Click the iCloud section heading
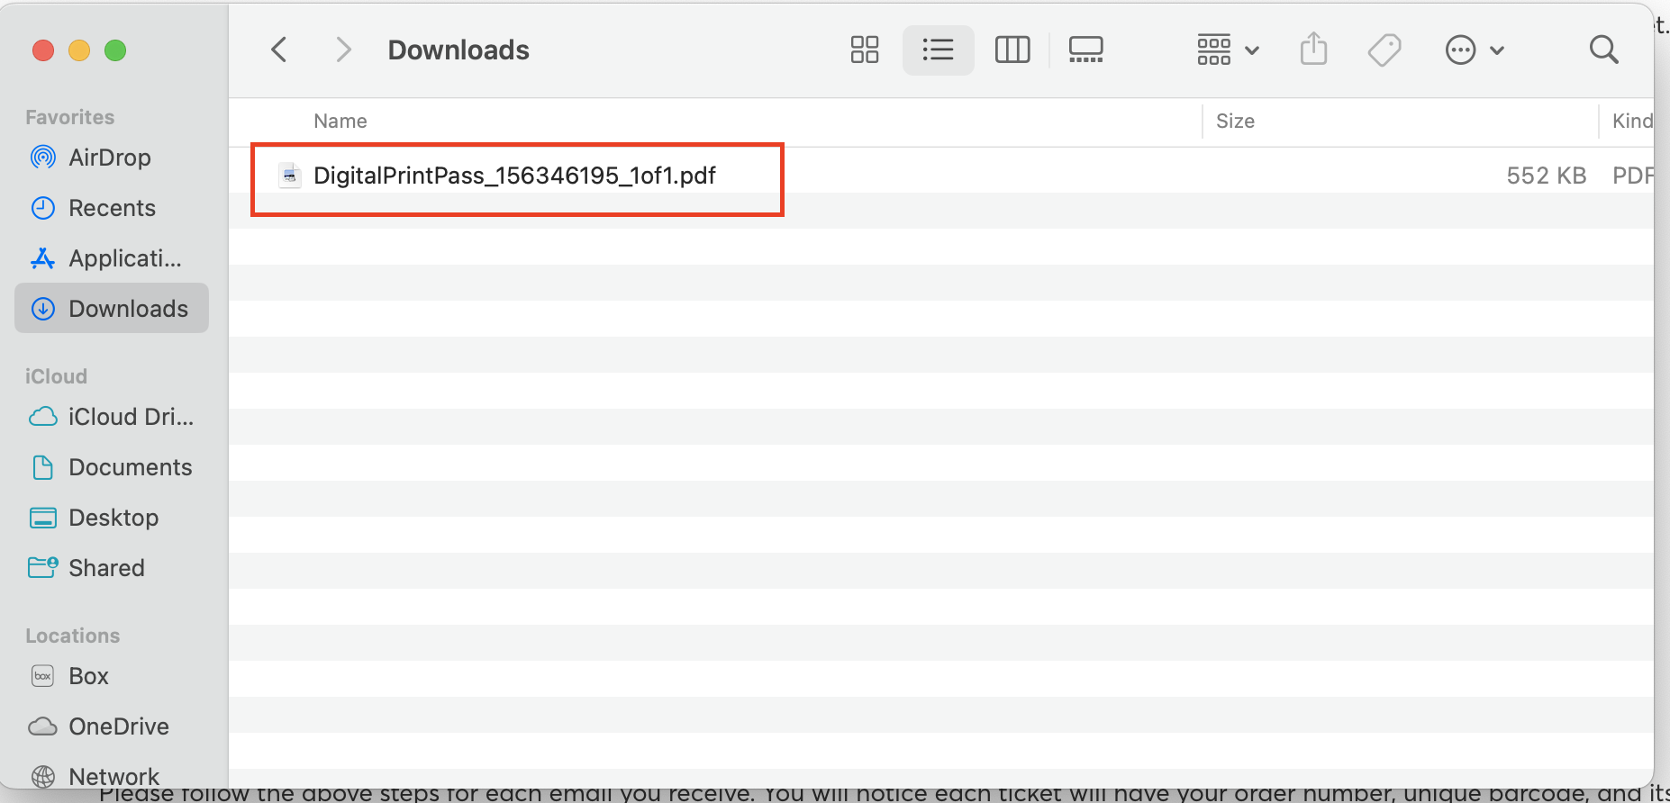Viewport: 1670px width, 803px height. (56, 376)
